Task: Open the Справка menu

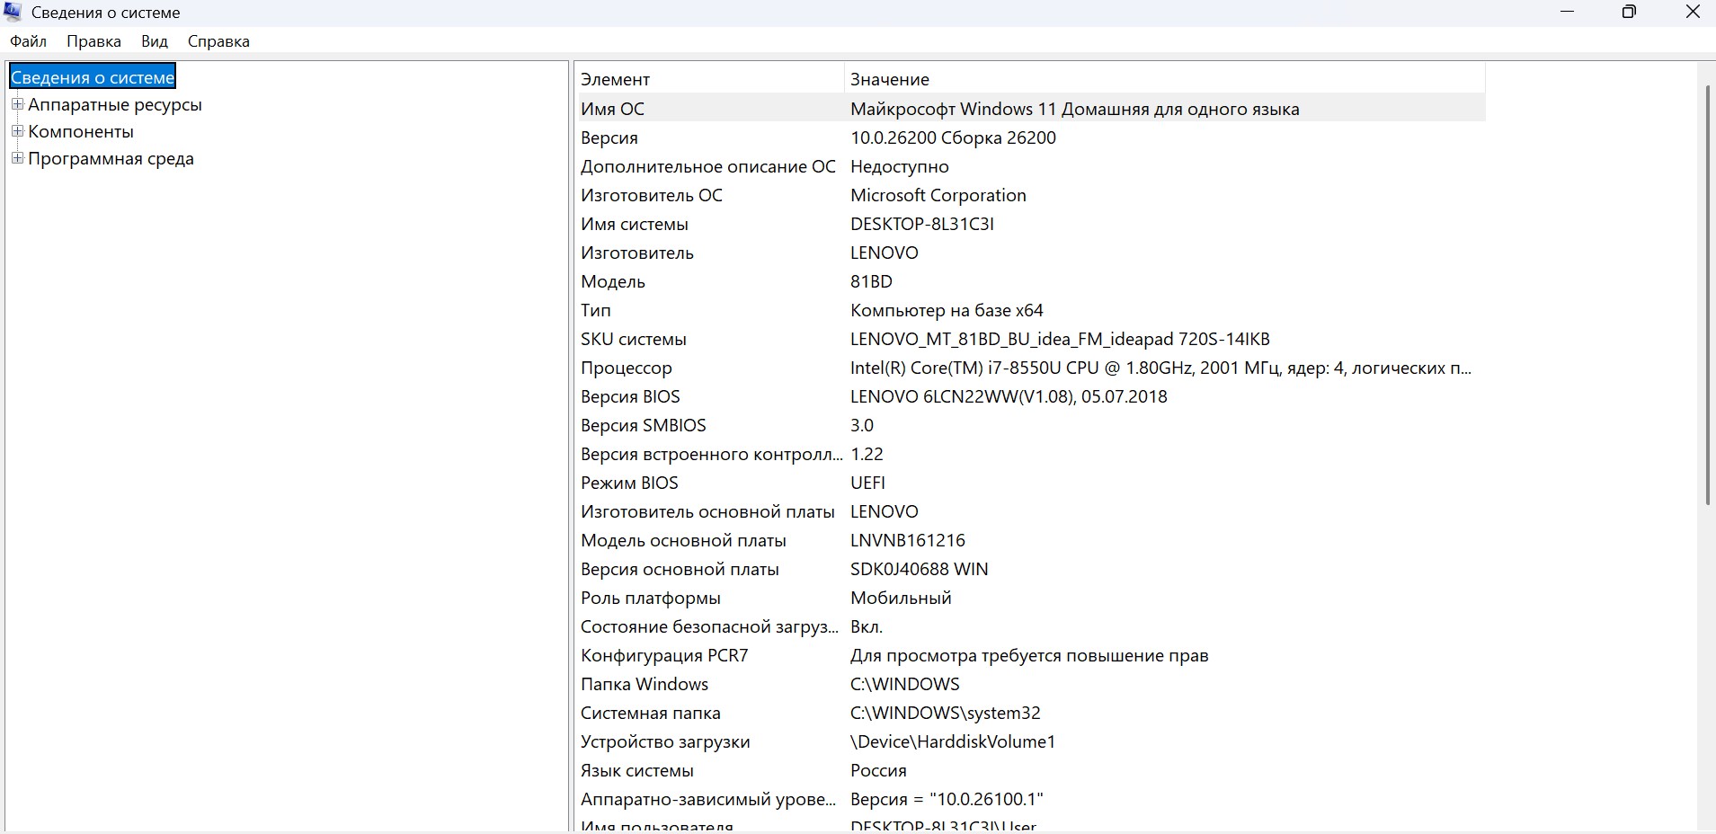Action: point(218,41)
